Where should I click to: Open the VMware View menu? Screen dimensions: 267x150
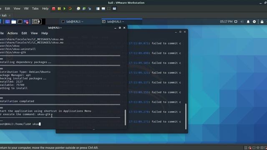click(17, 8)
